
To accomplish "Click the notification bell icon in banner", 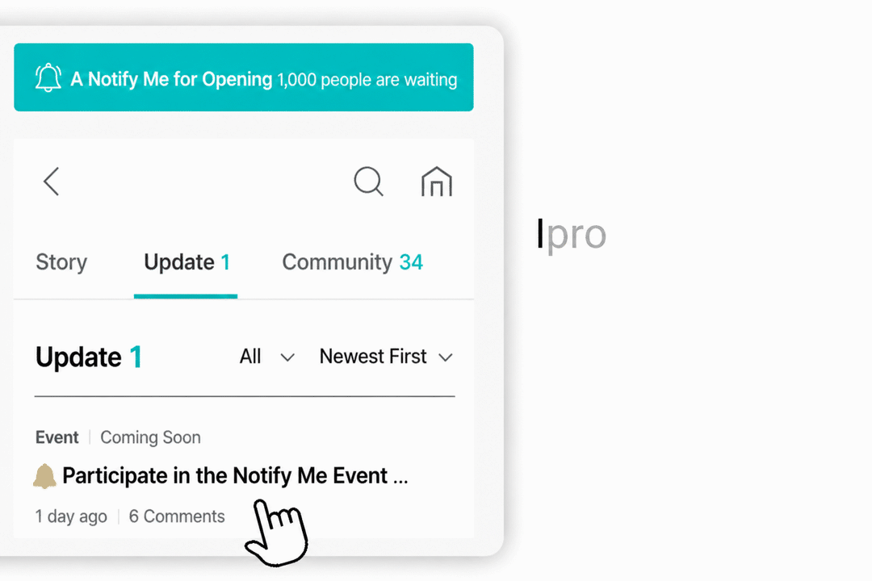I will [48, 77].
